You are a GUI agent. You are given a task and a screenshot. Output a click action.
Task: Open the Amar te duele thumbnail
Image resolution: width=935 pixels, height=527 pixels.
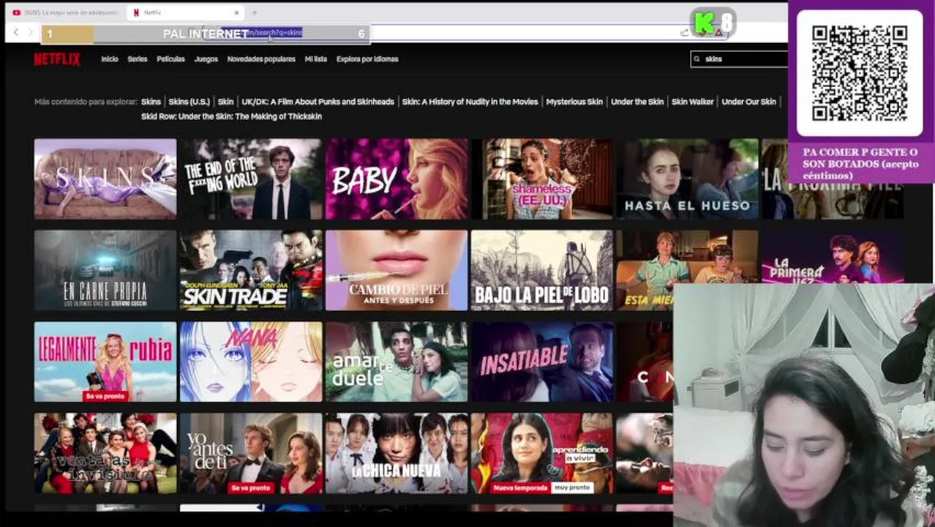397,362
